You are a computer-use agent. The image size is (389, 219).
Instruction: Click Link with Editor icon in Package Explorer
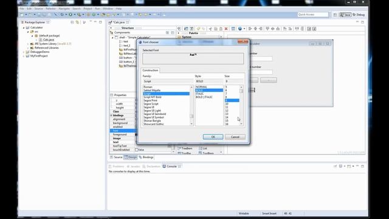point(77,23)
